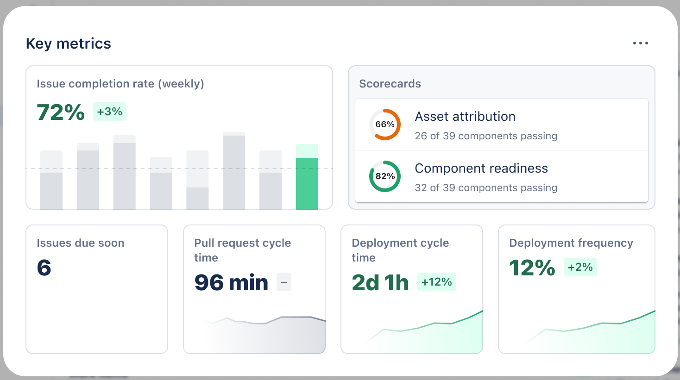This screenshot has height=380, width=680.
Task: Toggle the Component readiness scorecard row
Action: [x=501, y=176]
